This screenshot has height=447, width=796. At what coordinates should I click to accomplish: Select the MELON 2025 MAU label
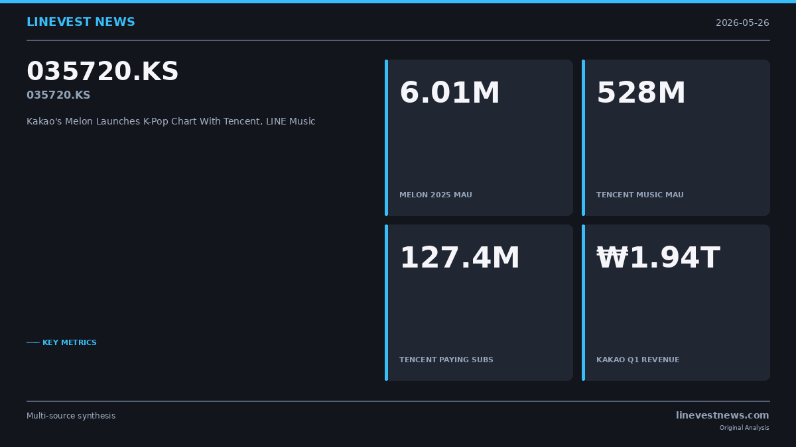point(436,195)
